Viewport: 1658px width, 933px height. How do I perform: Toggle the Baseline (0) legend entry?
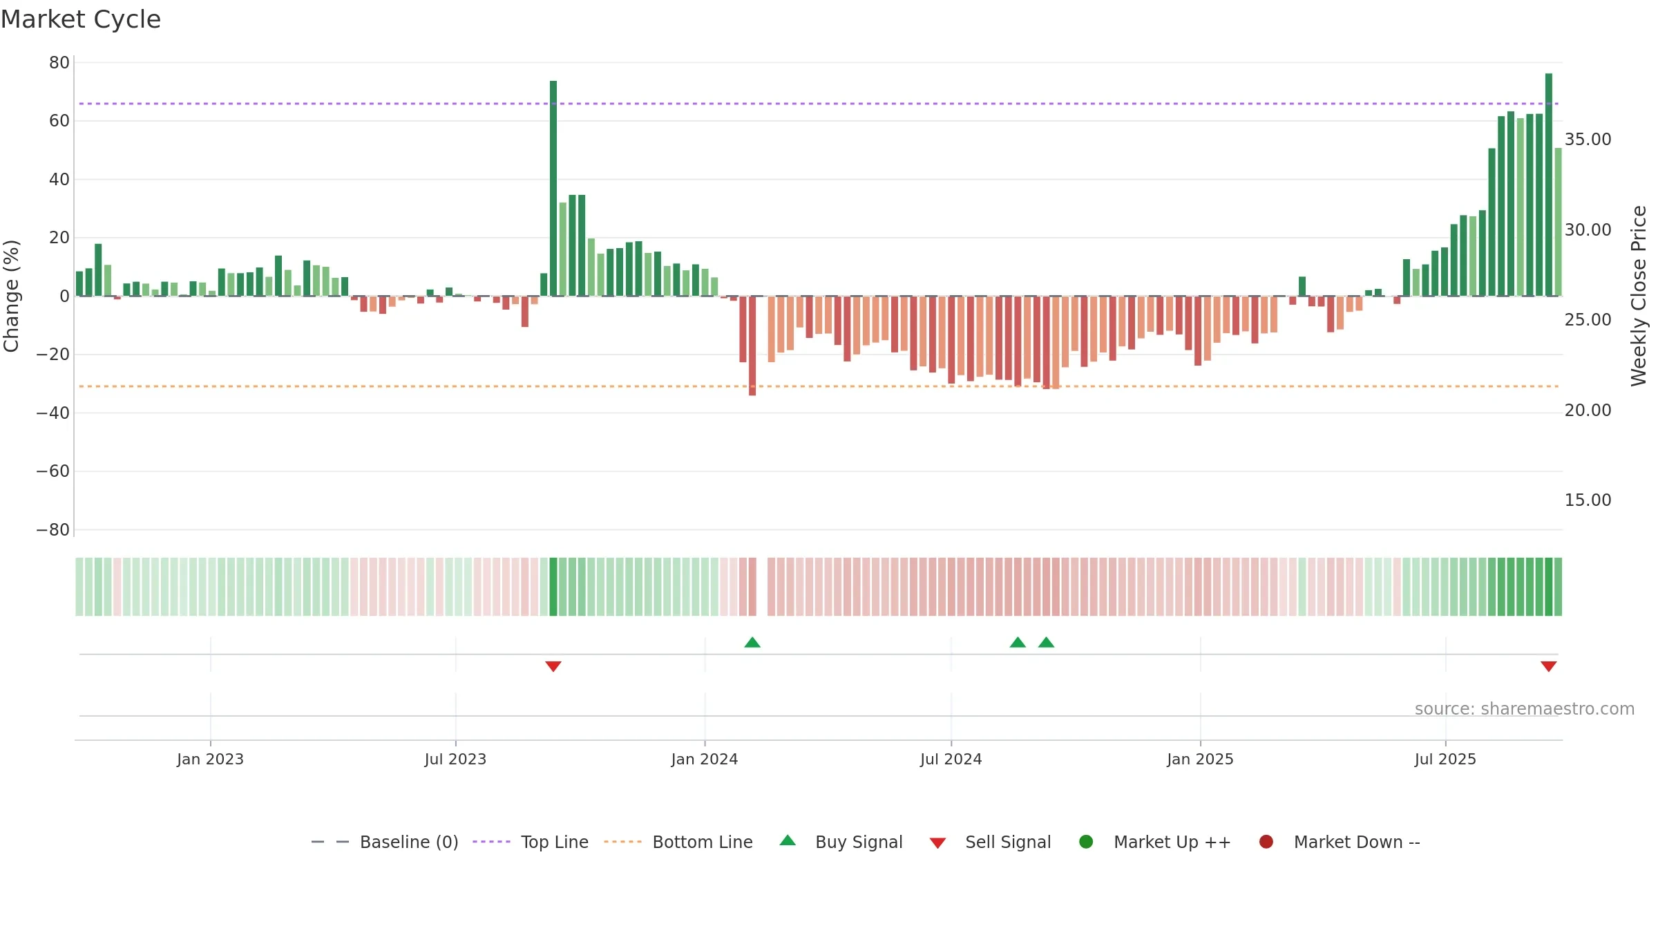tap(385, 842)
